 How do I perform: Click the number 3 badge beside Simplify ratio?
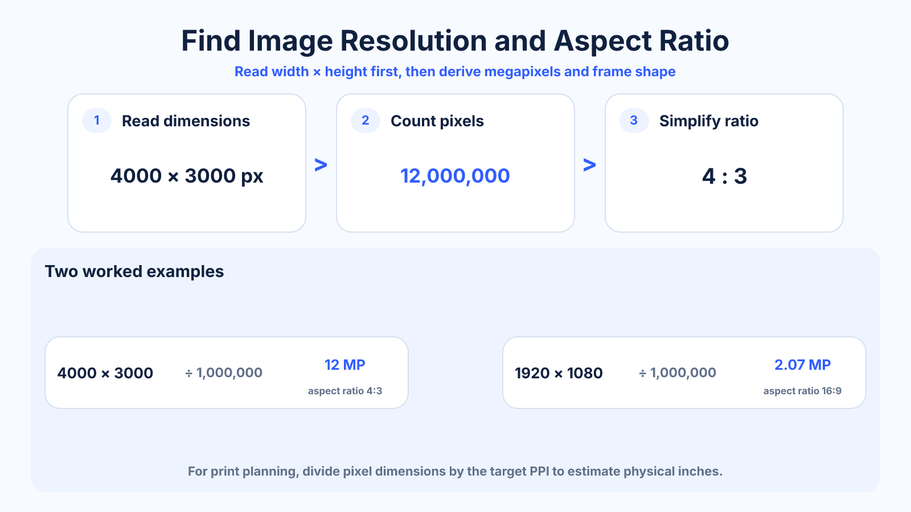click(634, 121)
